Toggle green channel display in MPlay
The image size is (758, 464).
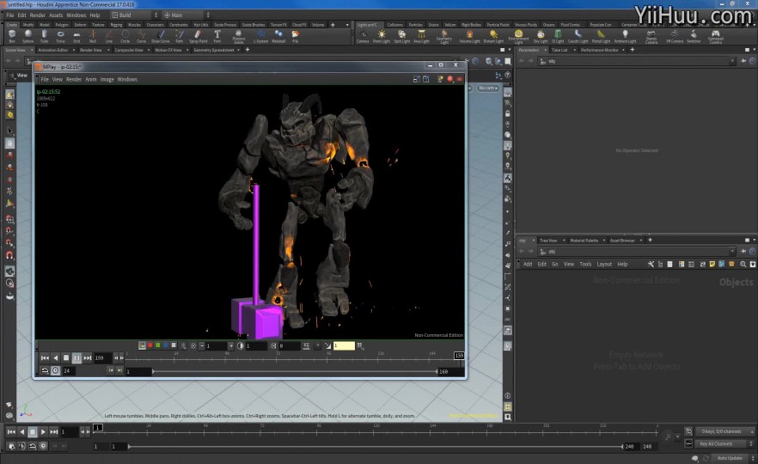tap(157, 345)
